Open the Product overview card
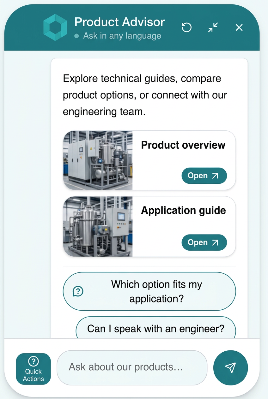This screenshot has height=399, width=268. tap(204, 176)
